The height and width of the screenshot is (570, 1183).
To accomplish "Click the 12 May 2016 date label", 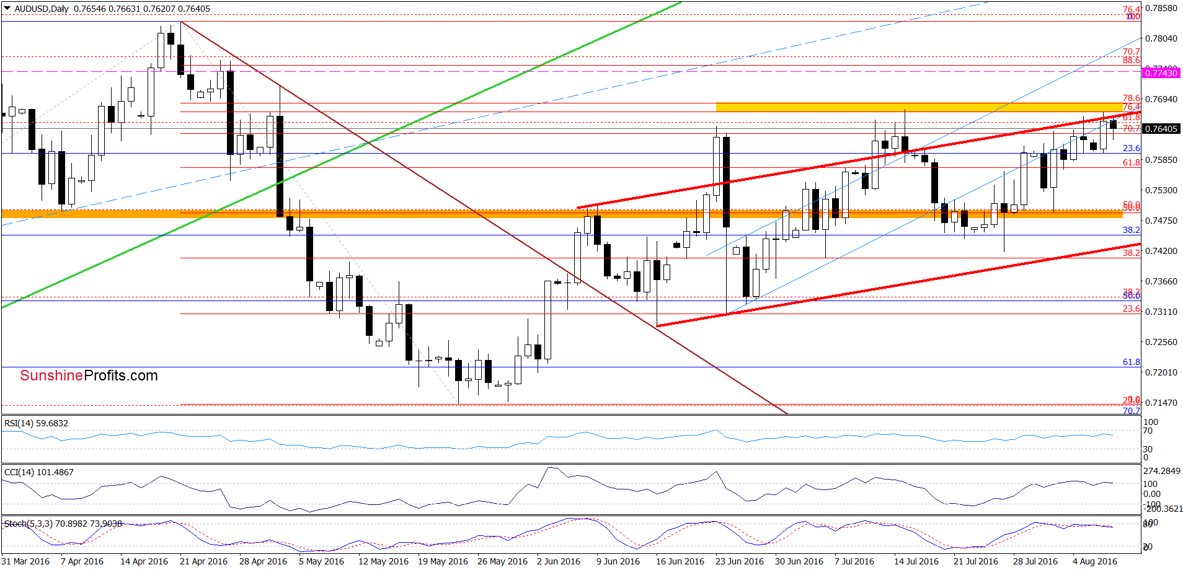I will 383,561.
